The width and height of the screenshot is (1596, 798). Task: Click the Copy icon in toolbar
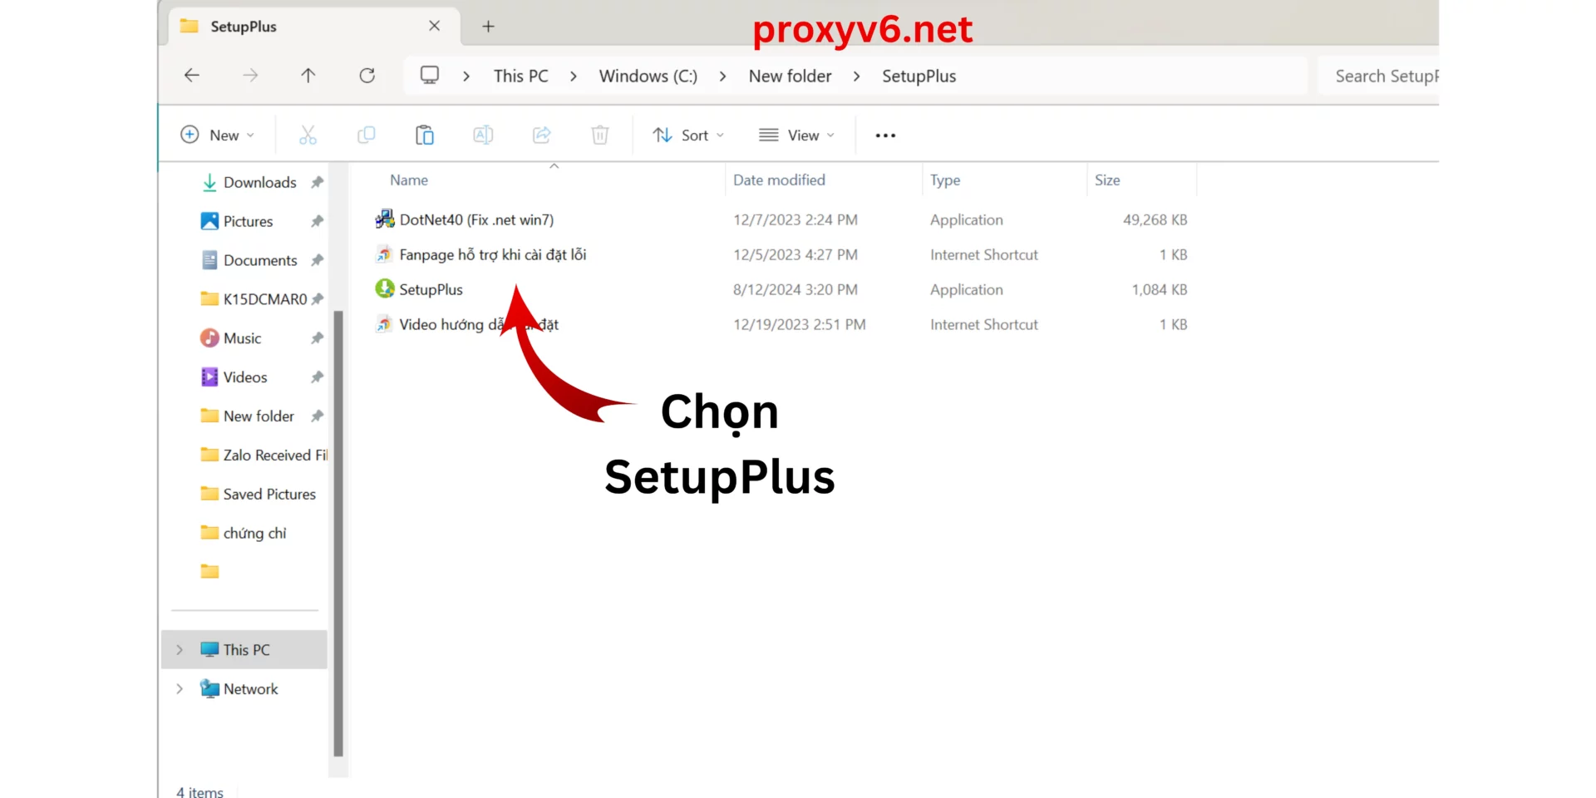366,135
